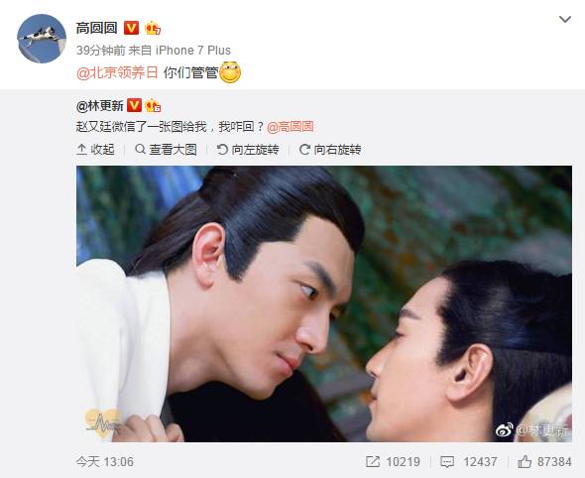The image size is (585, 478).
Task: Open @林更新 username in the repost
Action: [x=99, y=106]
